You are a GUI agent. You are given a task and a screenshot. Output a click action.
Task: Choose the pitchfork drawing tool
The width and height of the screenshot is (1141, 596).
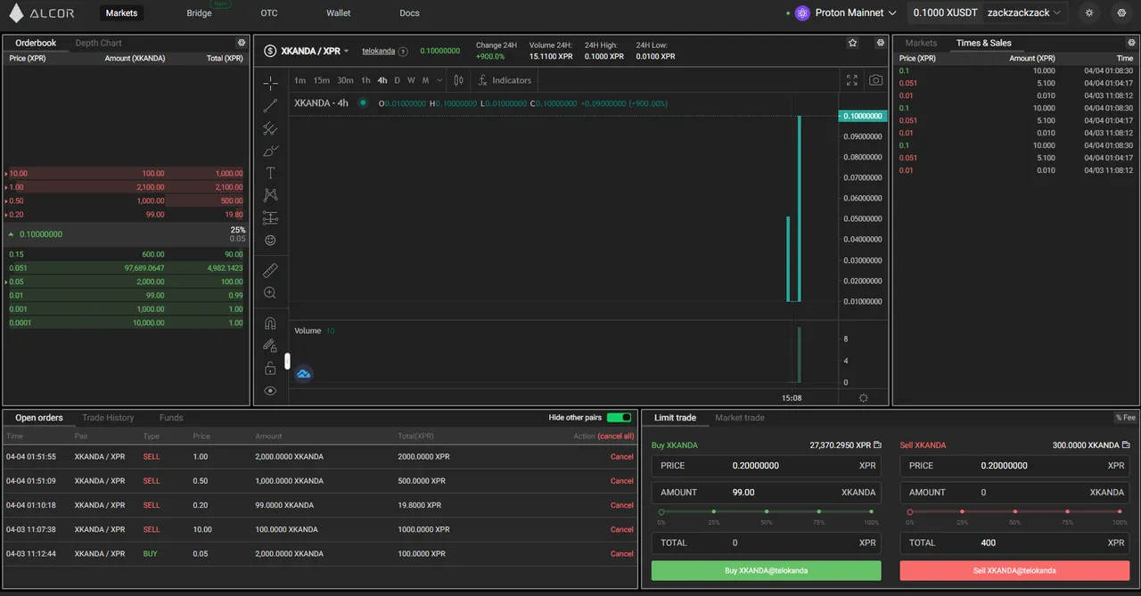click(271, 128)
